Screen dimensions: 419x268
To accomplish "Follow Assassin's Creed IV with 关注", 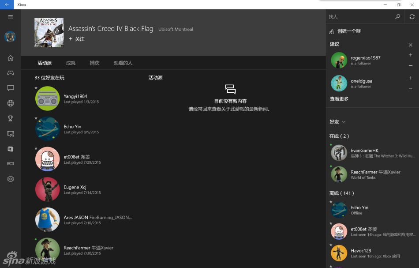I will point(77,39).
